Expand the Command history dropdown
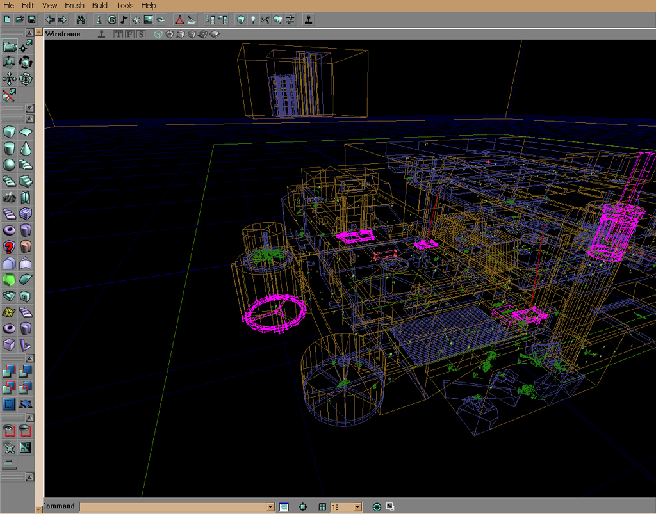Image resolution: width=656 pixels, height=514 pixels. pyautogui.click(x=270, y=507)
